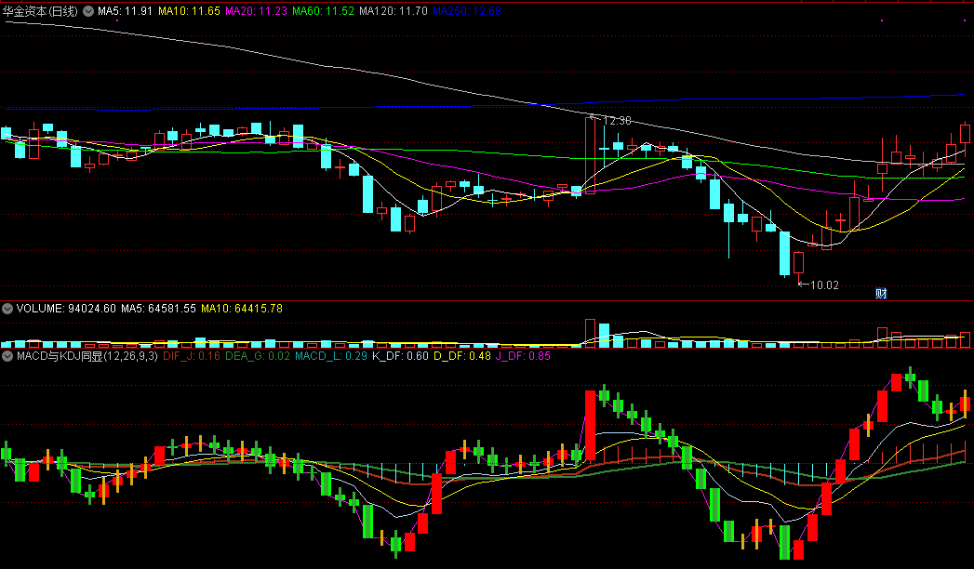The image size is (974, 569).
Task: Click the MA120: 11.70 label
Action: tap(394, 11)
